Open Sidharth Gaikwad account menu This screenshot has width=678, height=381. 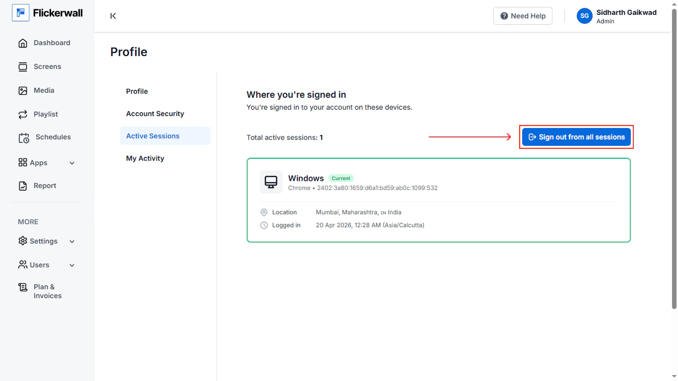pyautogui.click(x=616, y=16)
